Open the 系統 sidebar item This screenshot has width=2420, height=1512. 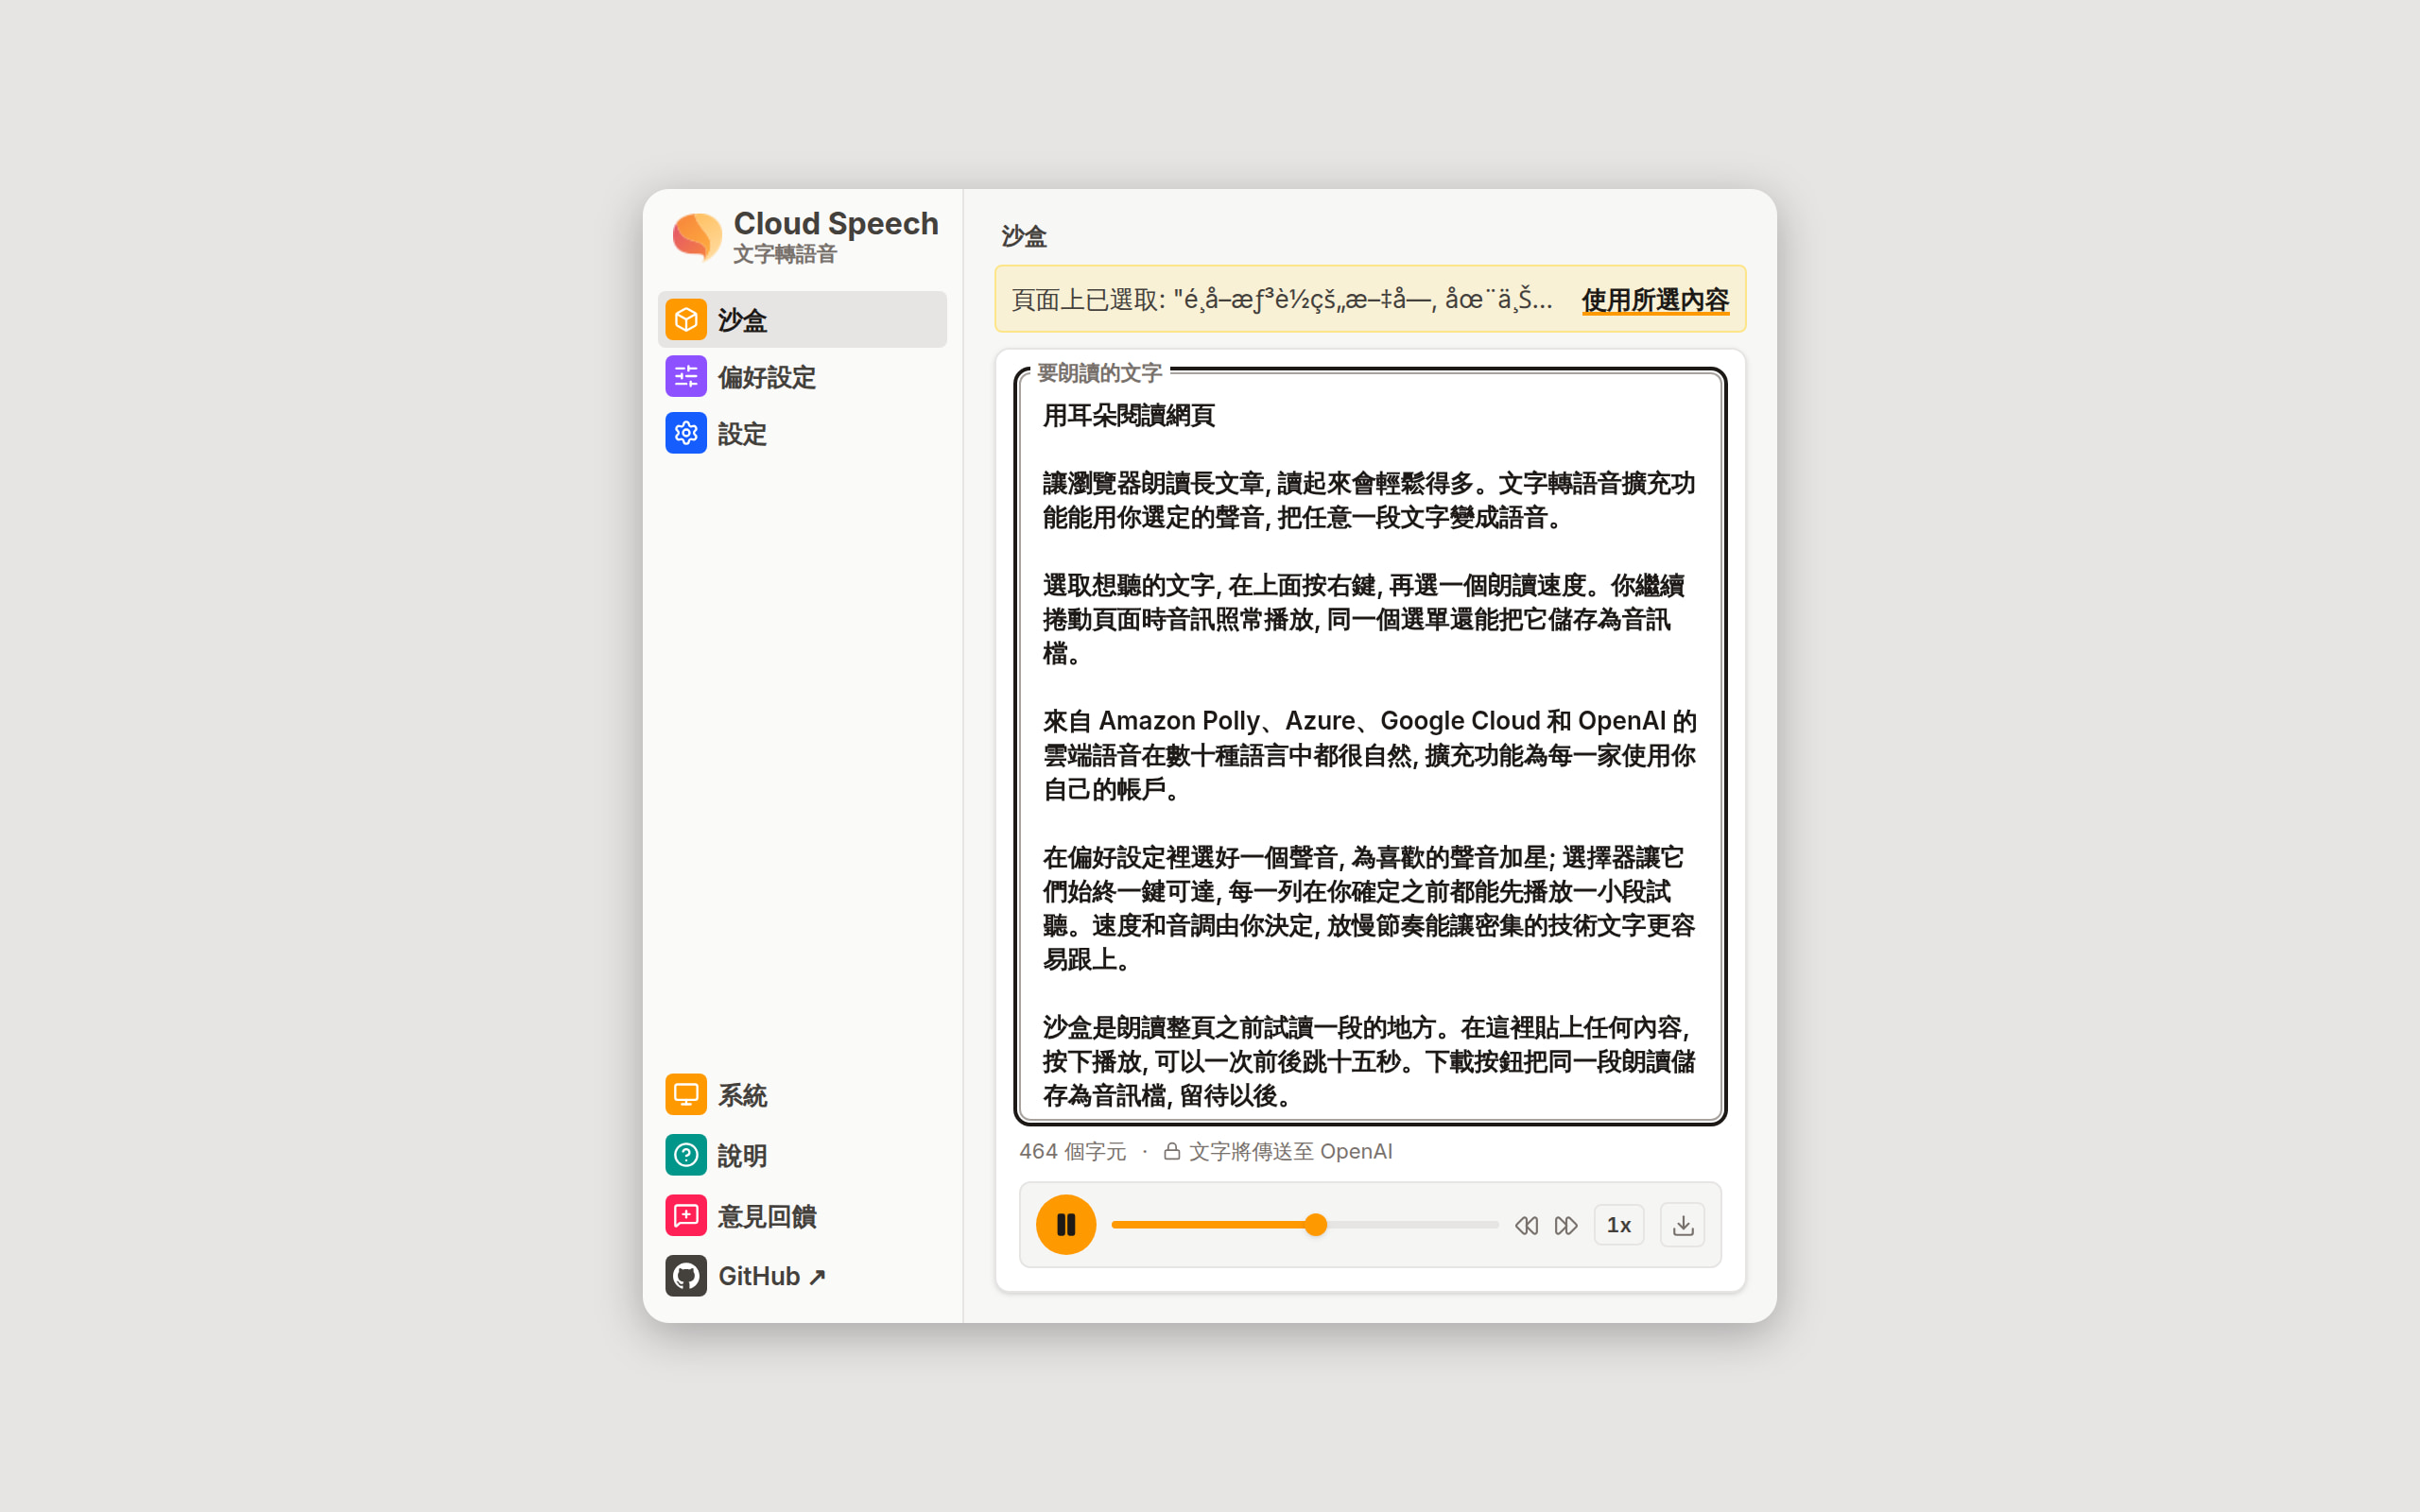(x=802, y=1095)
